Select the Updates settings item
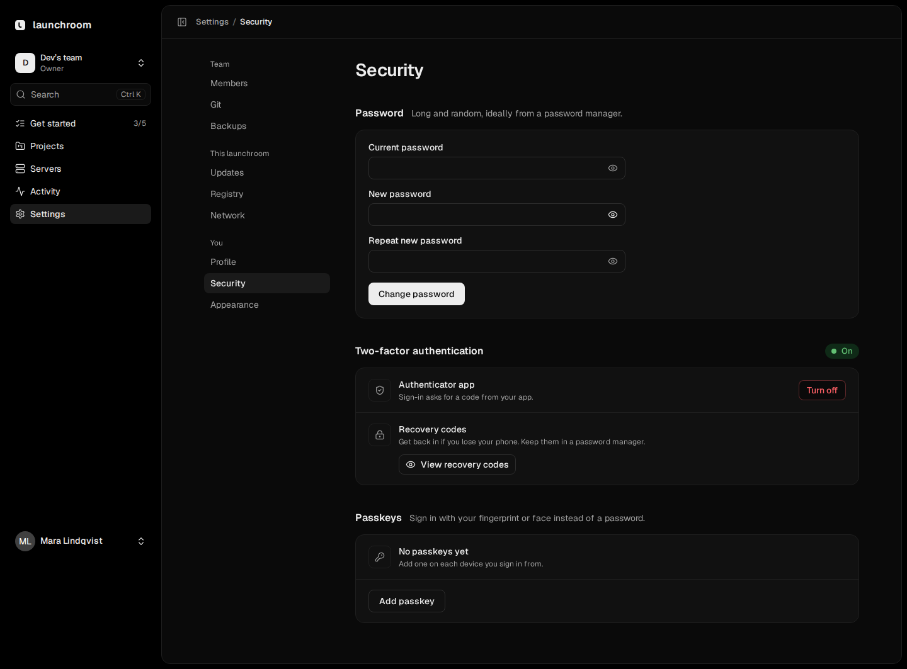Screen dimensions: 907x669 pyautogui.click(x=267, y=172)
